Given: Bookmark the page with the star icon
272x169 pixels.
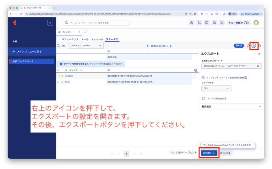Looking at the screenshot, I should coord(195,14).
